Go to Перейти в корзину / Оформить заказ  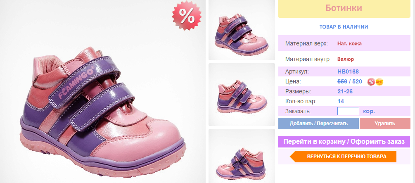point(344,142)
